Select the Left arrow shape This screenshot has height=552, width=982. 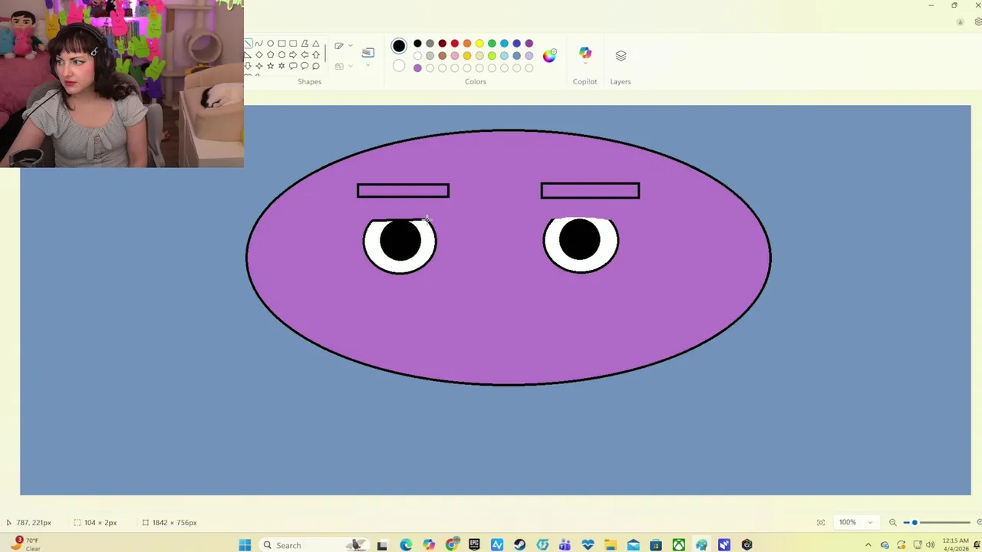(305, 55)
